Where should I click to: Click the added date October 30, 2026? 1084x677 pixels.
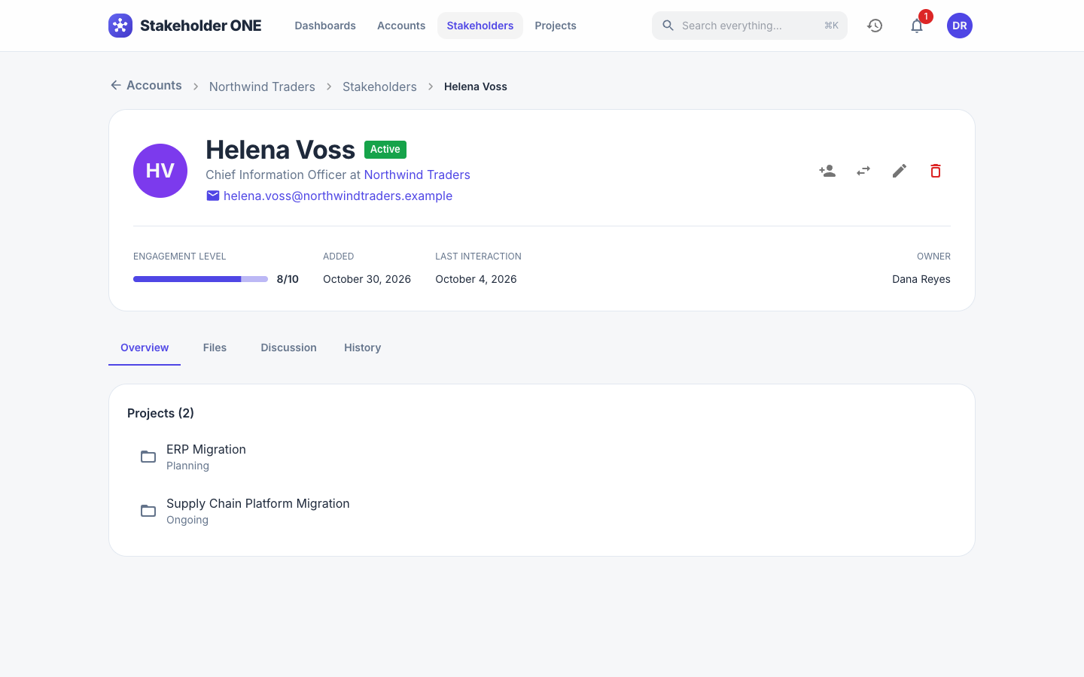[367, 279]
